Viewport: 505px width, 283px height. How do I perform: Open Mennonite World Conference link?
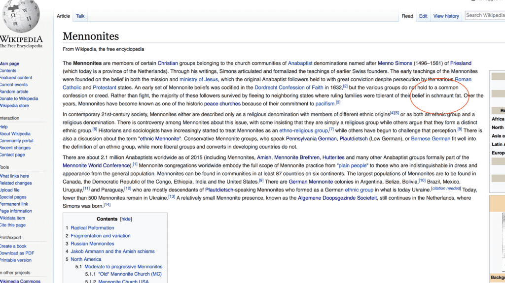pyautogui.click(x=96, y=166)
